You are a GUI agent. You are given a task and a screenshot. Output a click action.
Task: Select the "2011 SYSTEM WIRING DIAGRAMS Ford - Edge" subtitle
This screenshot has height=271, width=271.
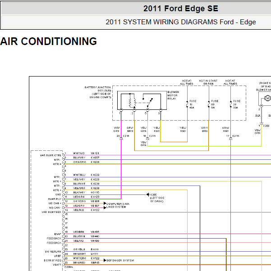click(181, 22)
